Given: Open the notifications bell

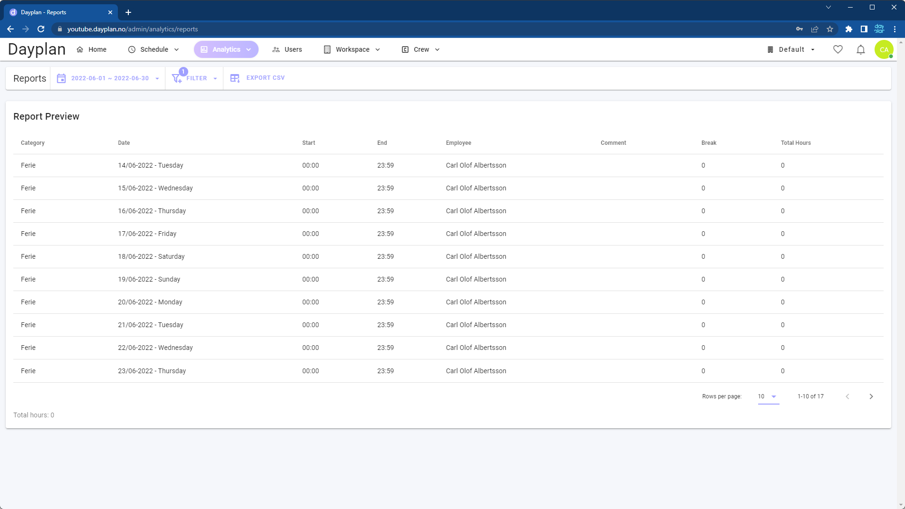Looking at the screenshot, I should (x=861, y=49).
